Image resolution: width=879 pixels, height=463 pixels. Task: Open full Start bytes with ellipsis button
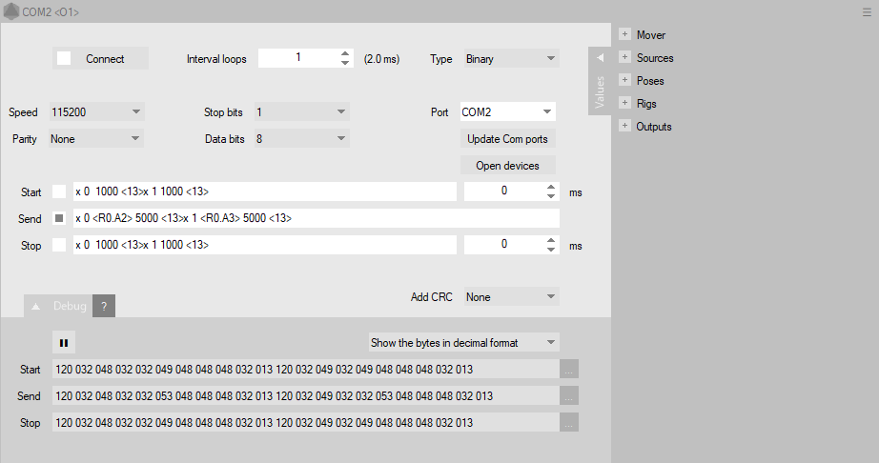tap(569, 369)
